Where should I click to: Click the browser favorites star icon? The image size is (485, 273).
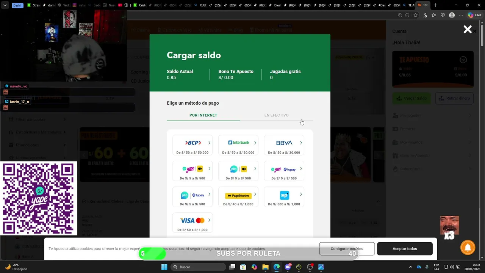(x=416, y=15)
